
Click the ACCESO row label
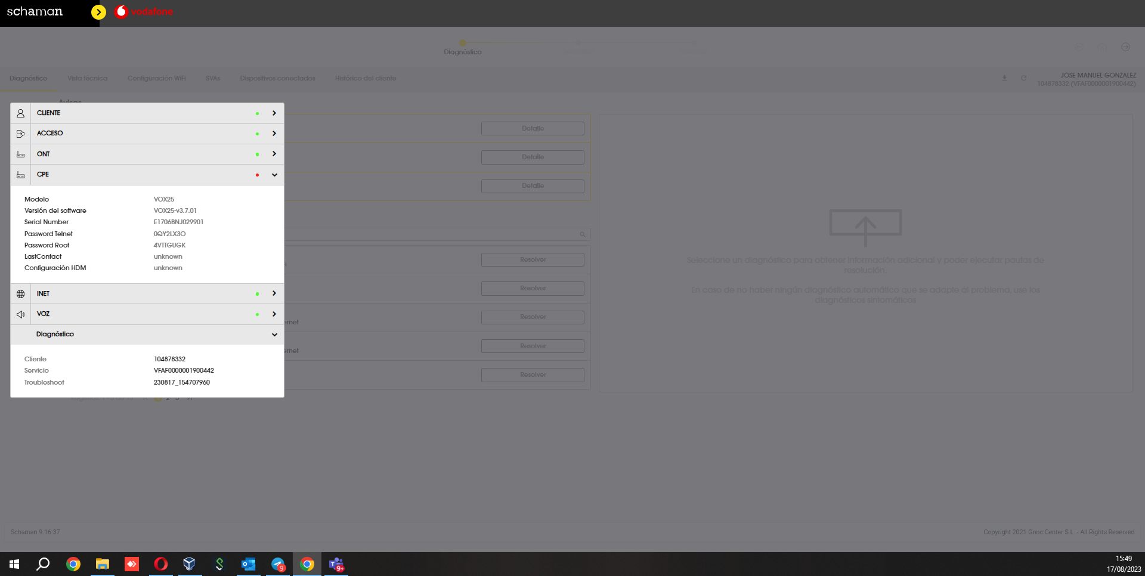point(50,134)
